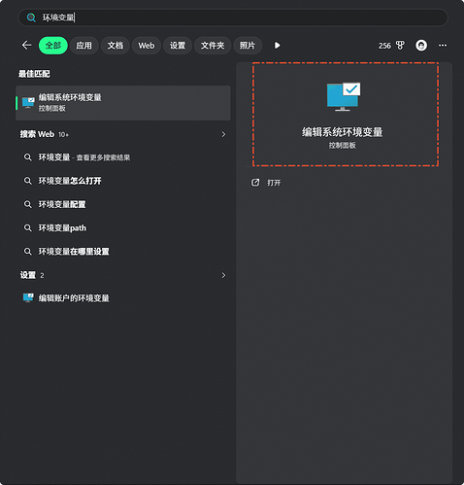Click large monitor icon in preview pane
This screenshot has width=464, height=485.
click(x=344, y=96)
